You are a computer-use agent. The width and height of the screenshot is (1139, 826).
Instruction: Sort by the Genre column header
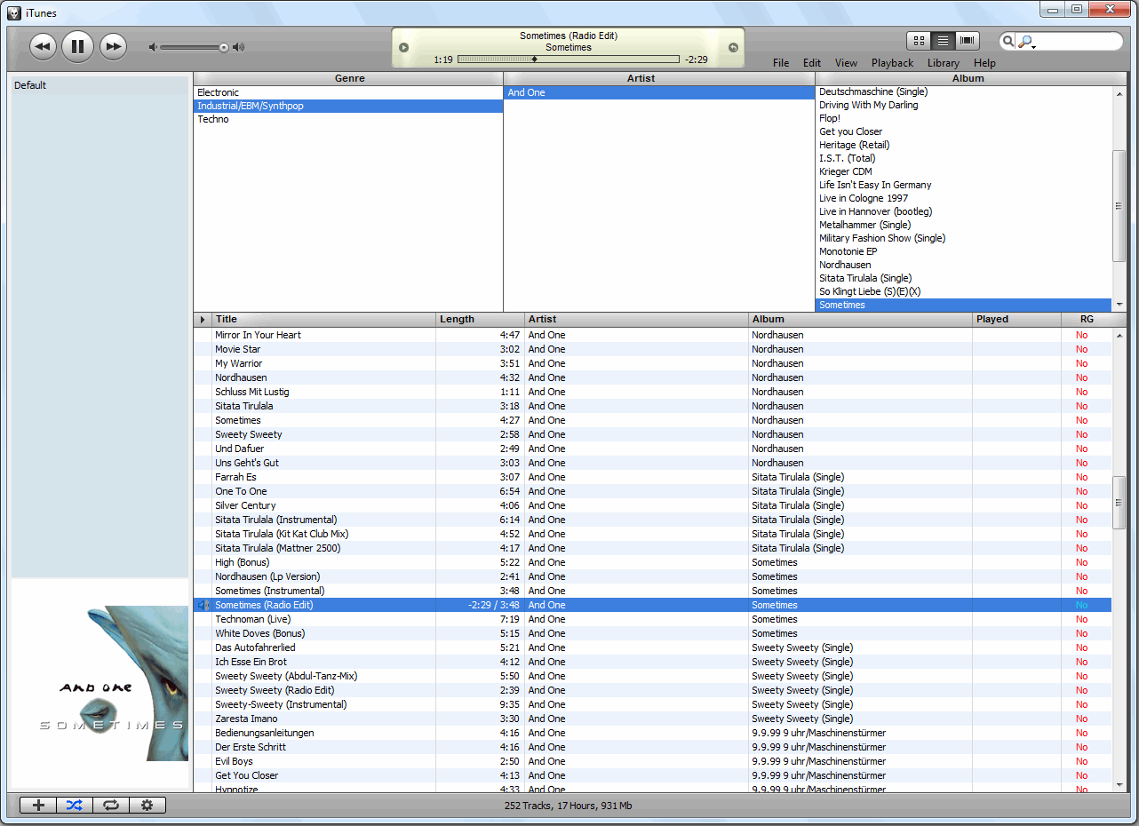(348, 78)
